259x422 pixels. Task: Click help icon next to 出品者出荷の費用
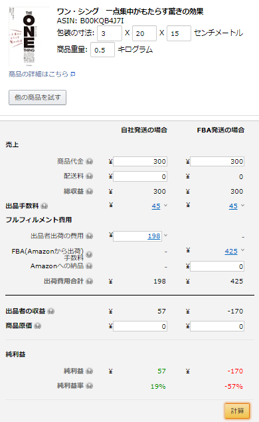[90, 236]
